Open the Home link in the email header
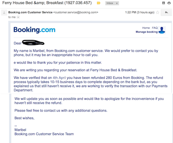The height and width of the screenshot is (143, 173). pyautogui.click(x=146, y=28)
